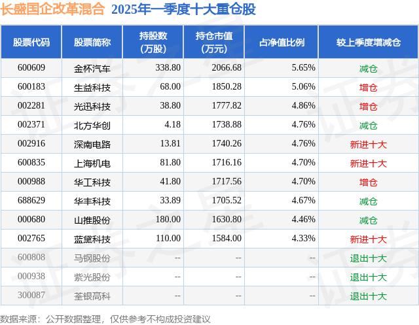Open stock code 600609

point(31,68)
